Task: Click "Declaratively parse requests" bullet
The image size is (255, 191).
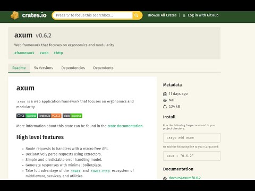Action: [64, 154]
